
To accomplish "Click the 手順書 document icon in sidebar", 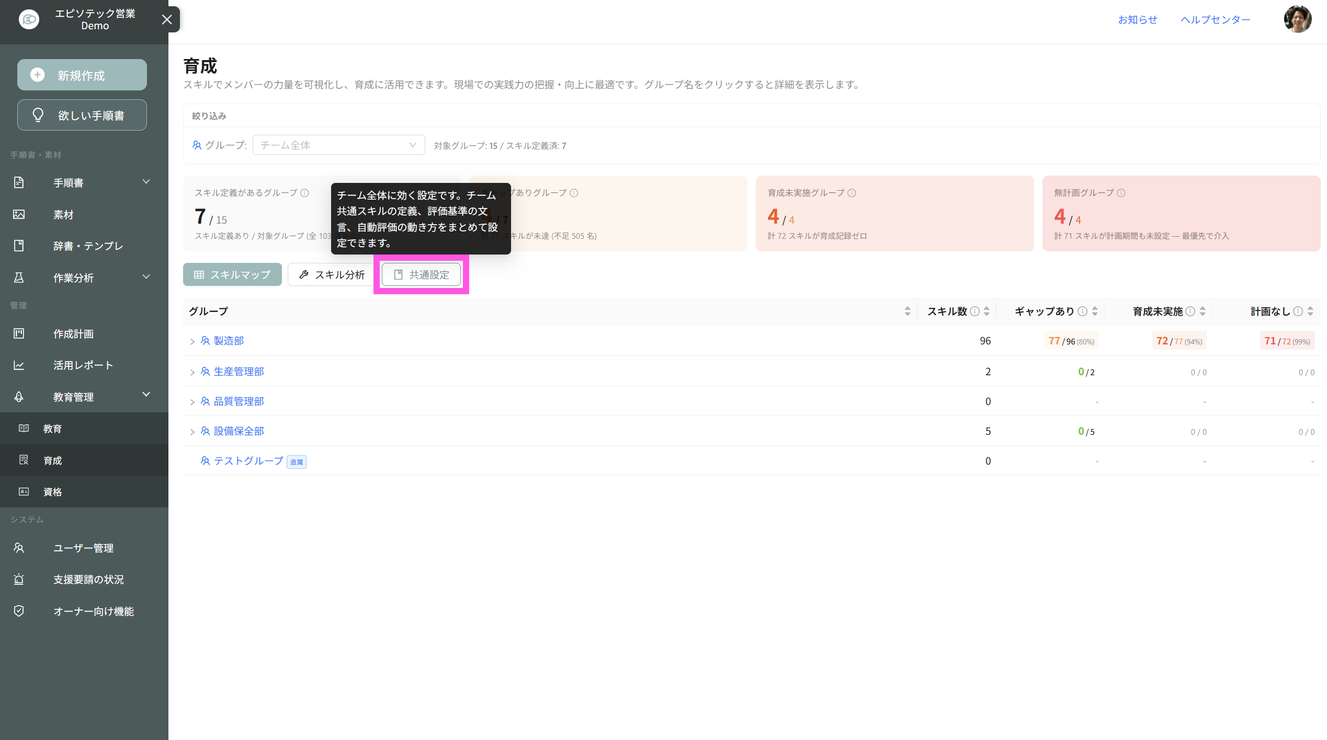I will 19,182.
